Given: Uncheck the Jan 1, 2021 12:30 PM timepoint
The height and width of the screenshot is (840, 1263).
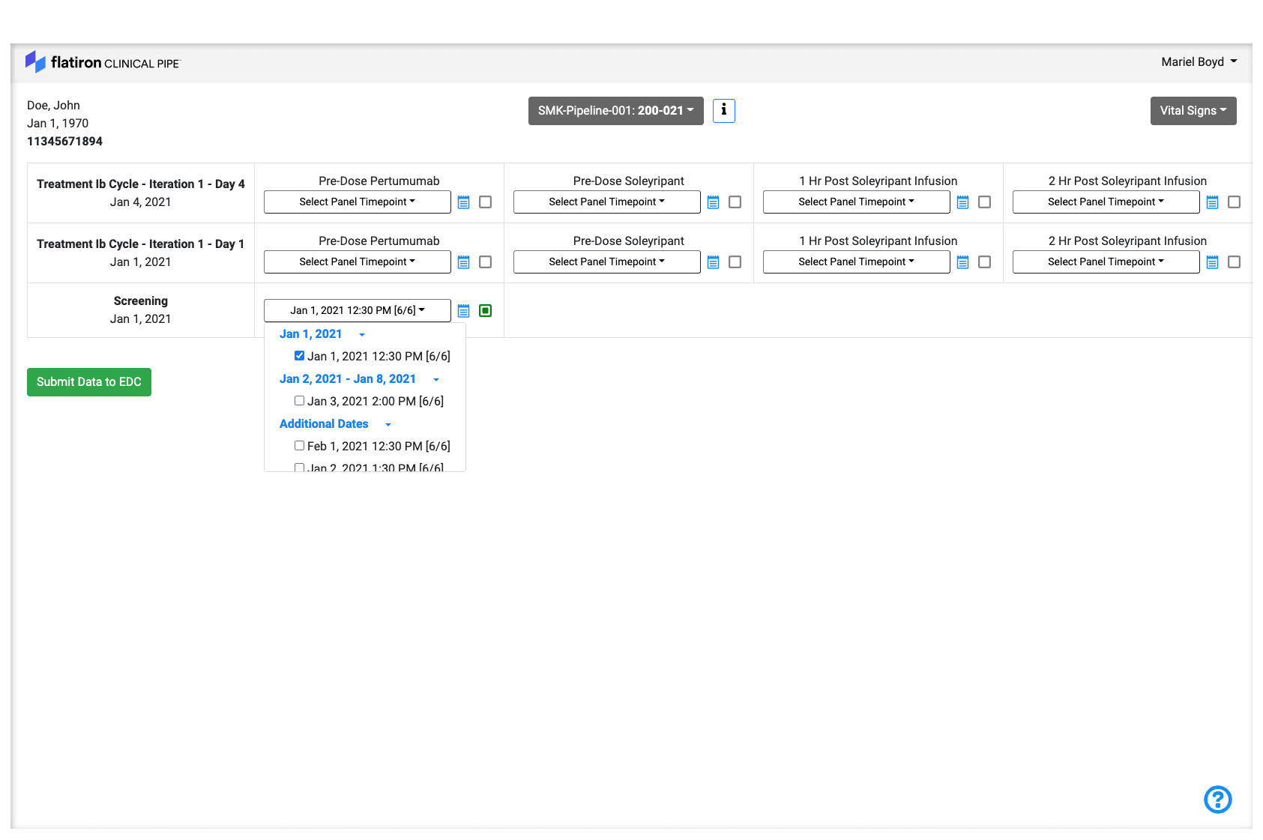Looking at the screenshot, I should (299, 356).
